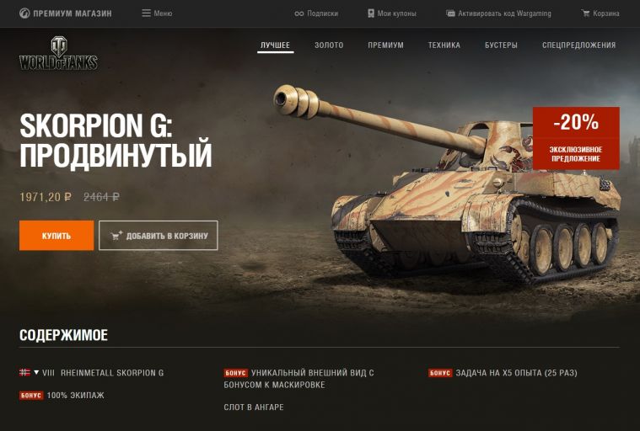Click the Подписки infinity icon

coord(298,13)
